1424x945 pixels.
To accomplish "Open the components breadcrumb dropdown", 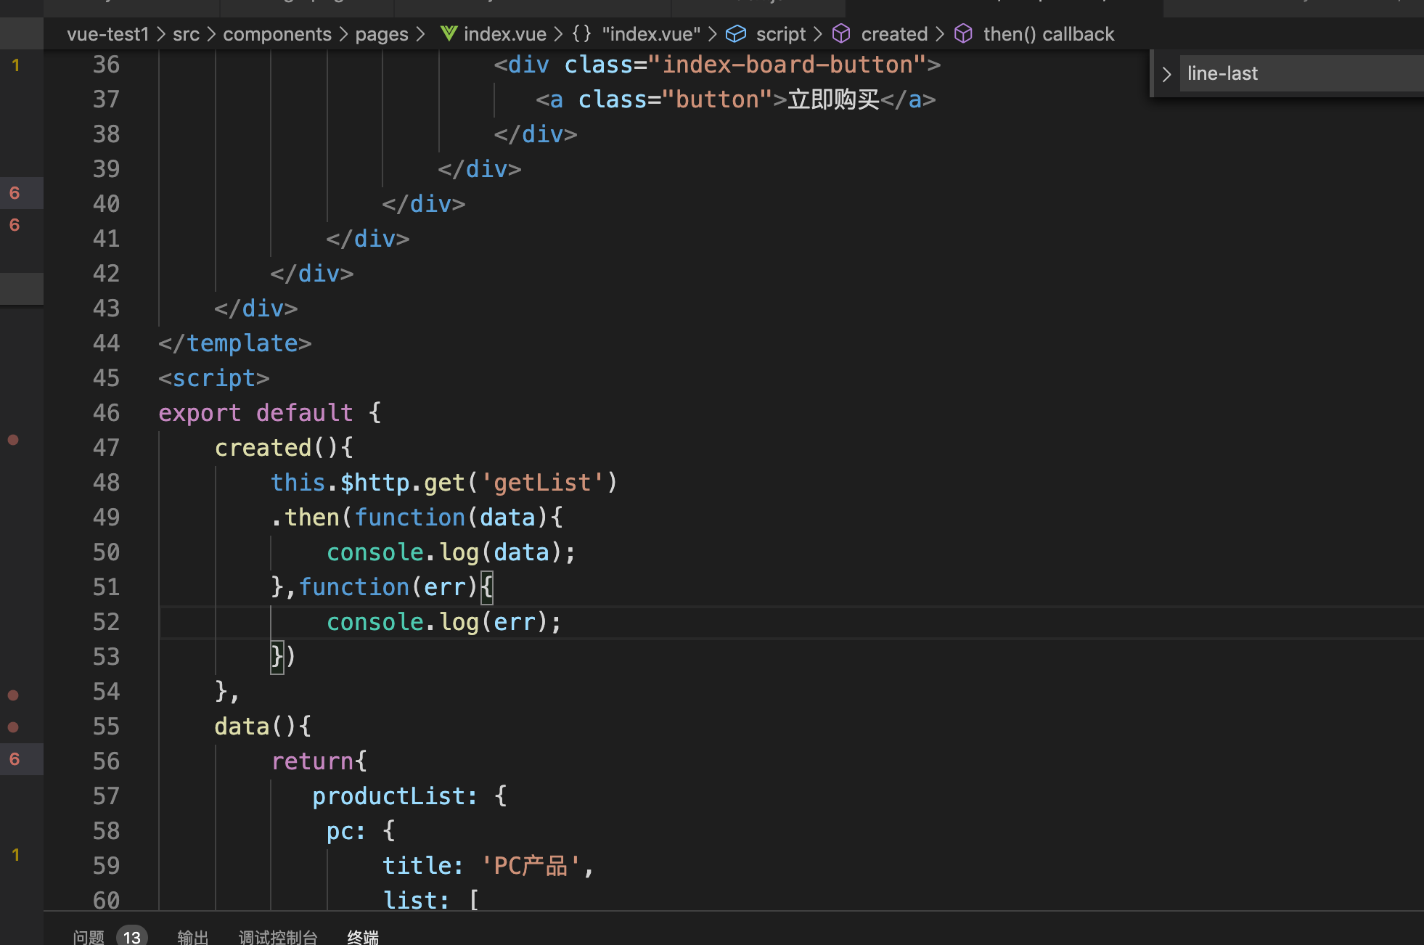I will (x=277, y=34).
